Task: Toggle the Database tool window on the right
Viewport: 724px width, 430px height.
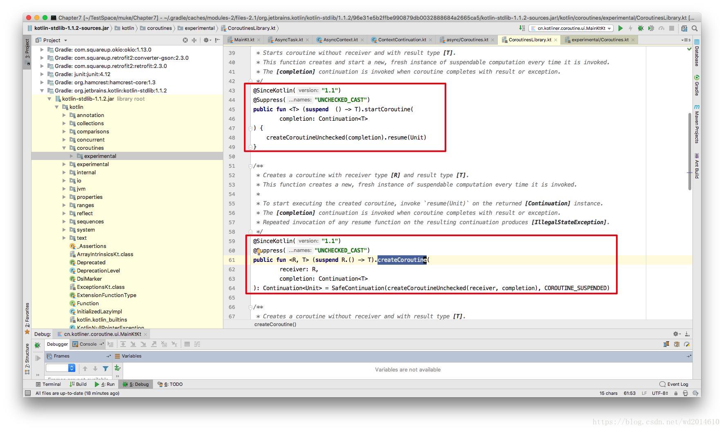Action: point(697,52)
